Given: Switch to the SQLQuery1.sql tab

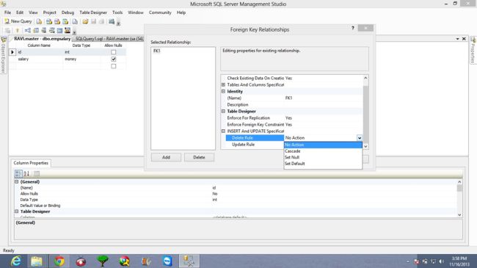Looking at the screenshot, I should pos(109,39).
